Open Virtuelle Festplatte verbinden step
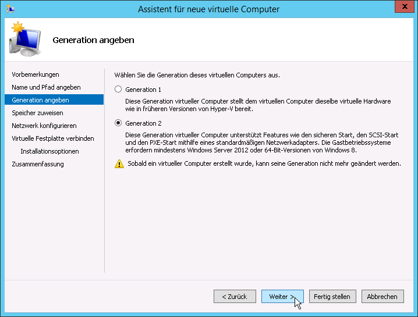 53,138
